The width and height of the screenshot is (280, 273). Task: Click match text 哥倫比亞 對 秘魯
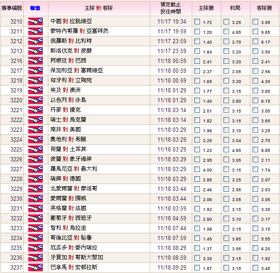click(x=71, y=237)
